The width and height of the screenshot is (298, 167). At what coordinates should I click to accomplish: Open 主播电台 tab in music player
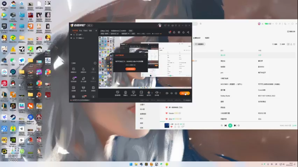coord(197,38)
